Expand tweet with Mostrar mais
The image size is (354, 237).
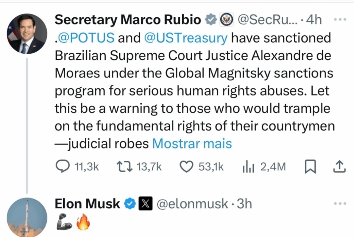tap(192, 144)
